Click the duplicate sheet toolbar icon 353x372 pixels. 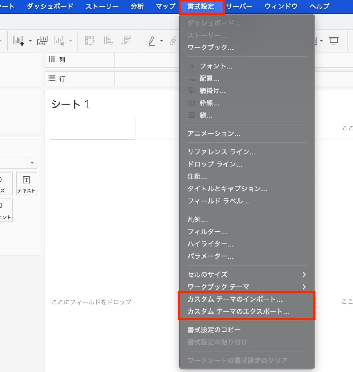click(x=42, y=41)
